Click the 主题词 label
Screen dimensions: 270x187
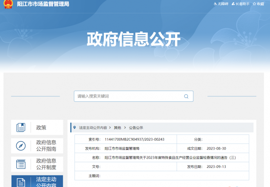[94, 176]
